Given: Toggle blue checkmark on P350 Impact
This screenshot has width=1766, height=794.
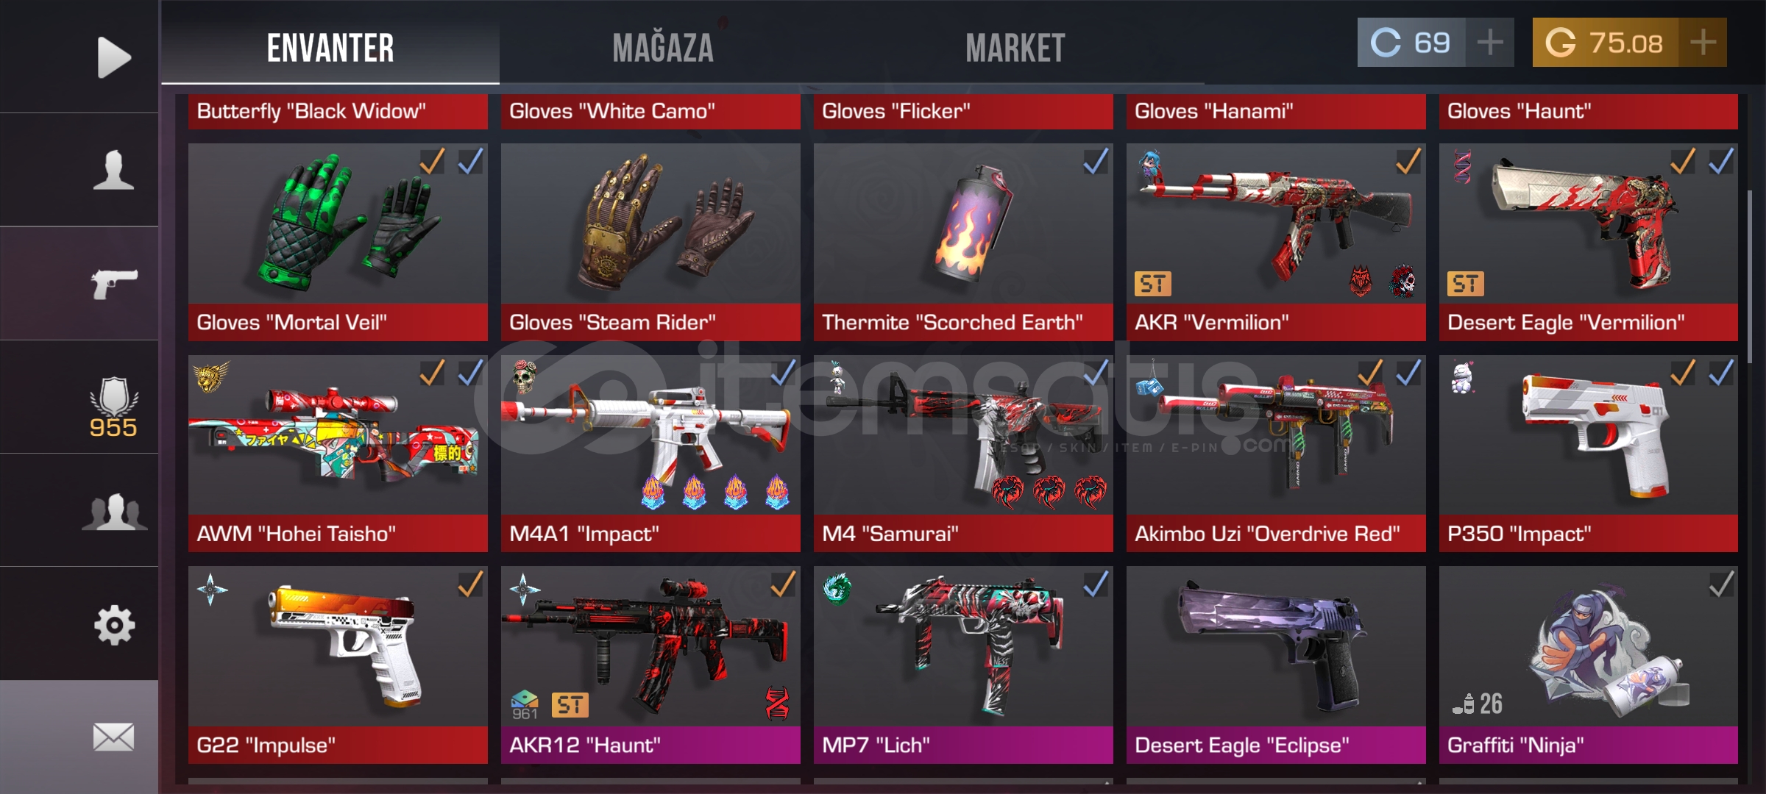Looking at the screenshot, I should point(1720,373).
